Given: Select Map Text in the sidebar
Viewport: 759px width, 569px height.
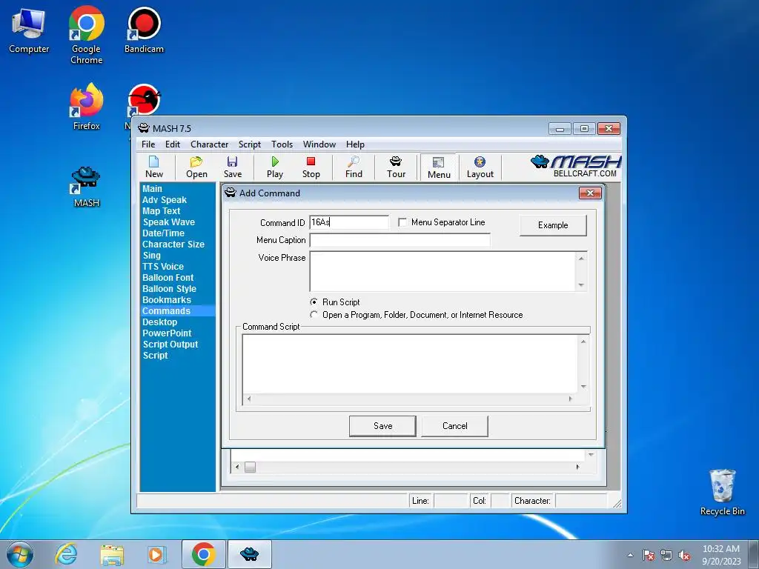Looking at the screenshot, I should pyautogui.click(x=161, y=211).
